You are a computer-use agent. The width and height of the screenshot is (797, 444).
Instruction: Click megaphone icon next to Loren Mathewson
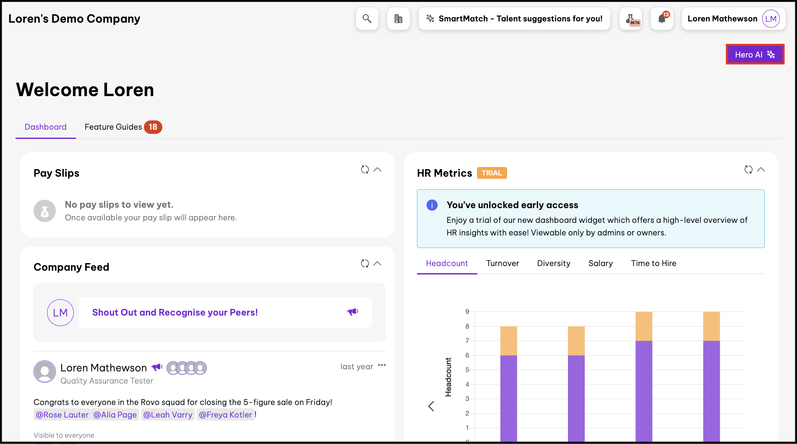(x=157, y=368)
